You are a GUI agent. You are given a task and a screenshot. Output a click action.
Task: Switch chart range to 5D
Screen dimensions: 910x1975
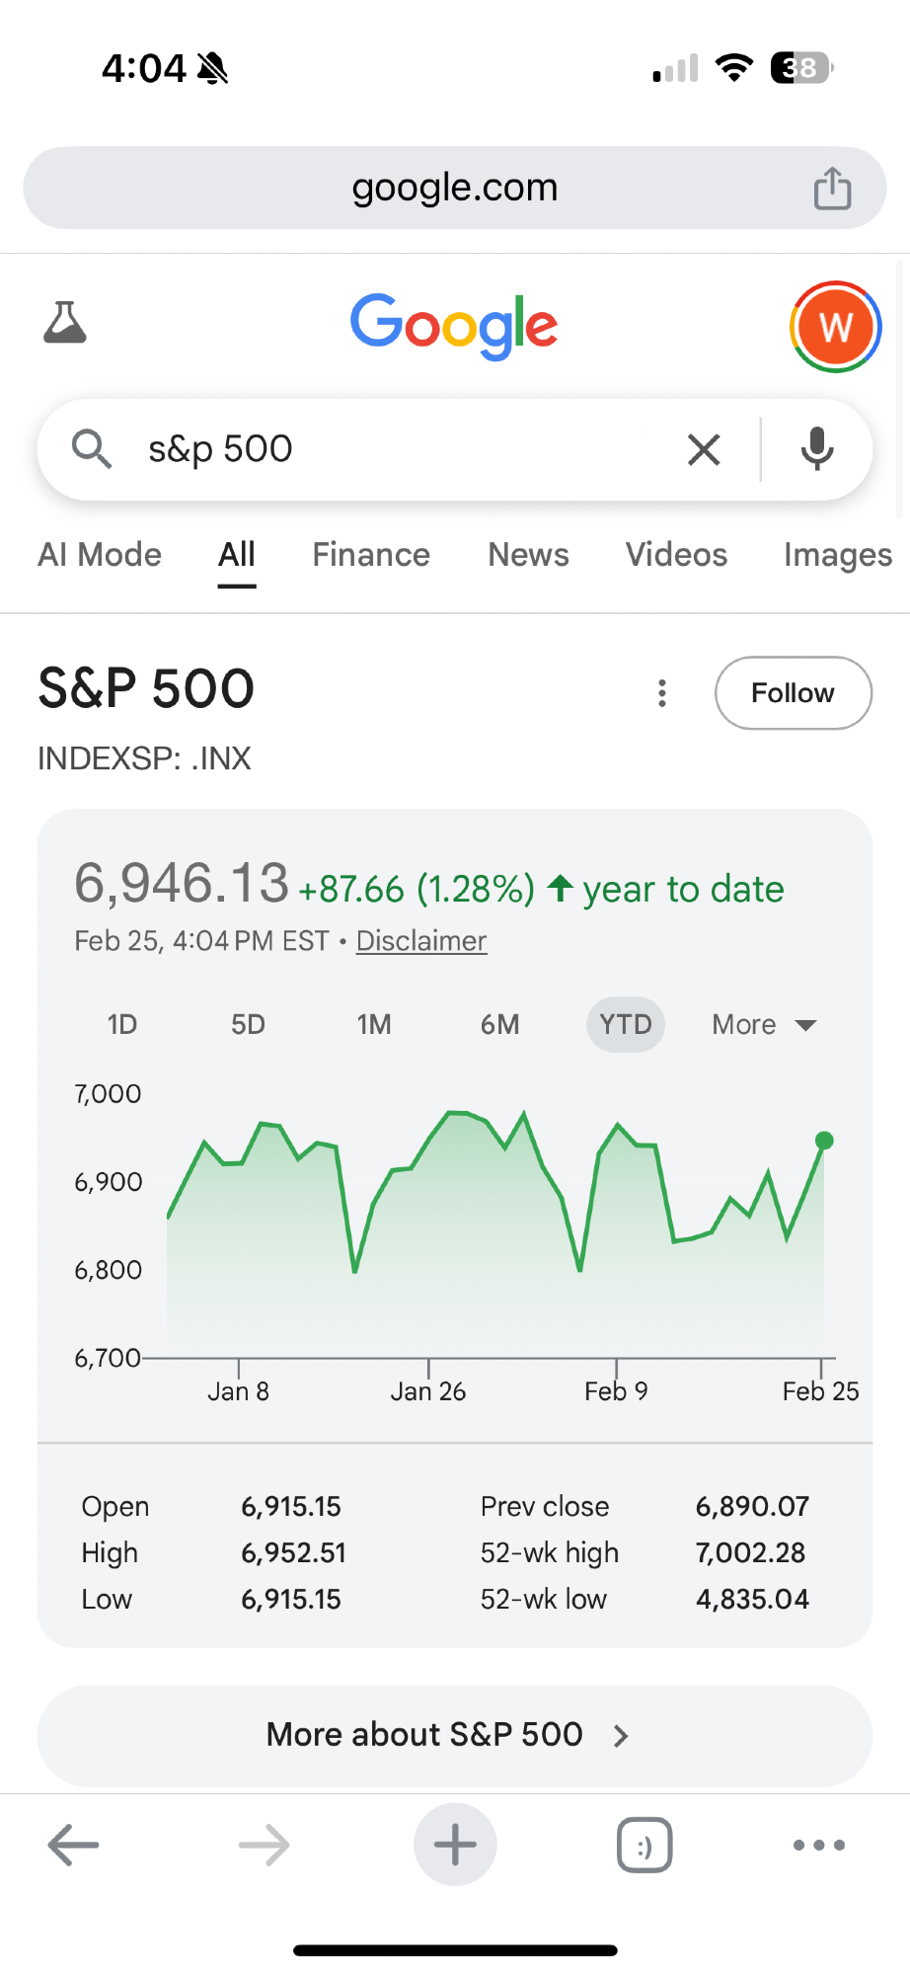248,1024
